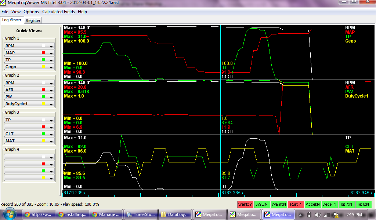Click the Run:Y status indicator
The height and width of the screenshot is (220, 376).
point(296,204)
